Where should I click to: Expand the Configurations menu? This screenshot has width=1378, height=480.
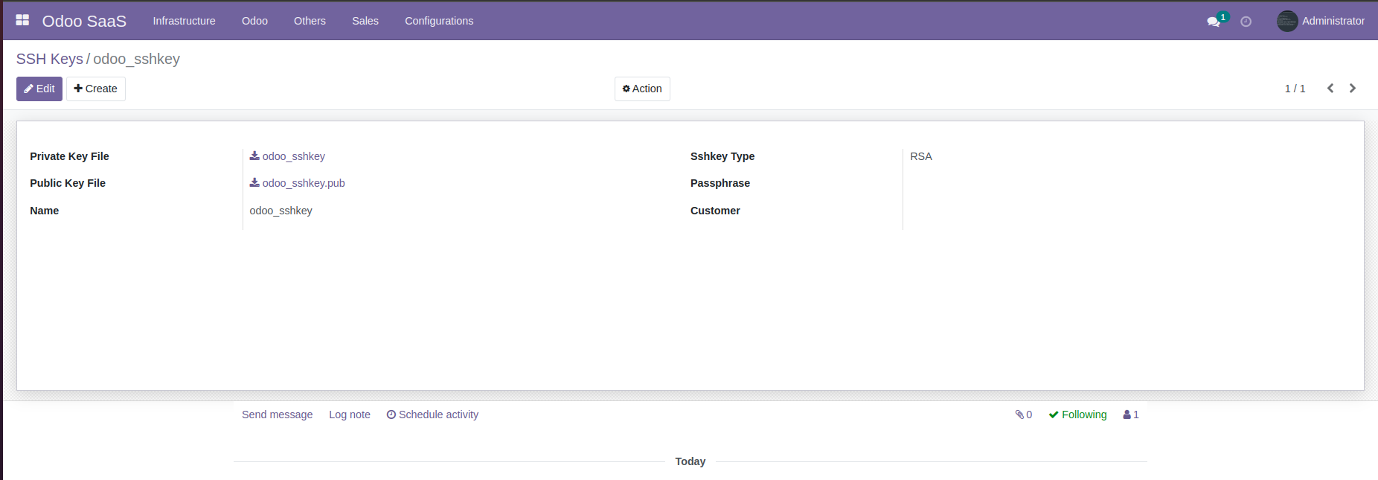point(439,21)
